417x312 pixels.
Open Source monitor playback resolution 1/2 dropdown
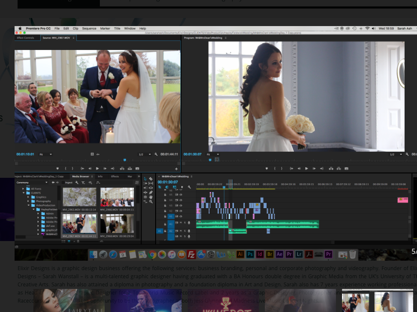(x=145, y=154)
